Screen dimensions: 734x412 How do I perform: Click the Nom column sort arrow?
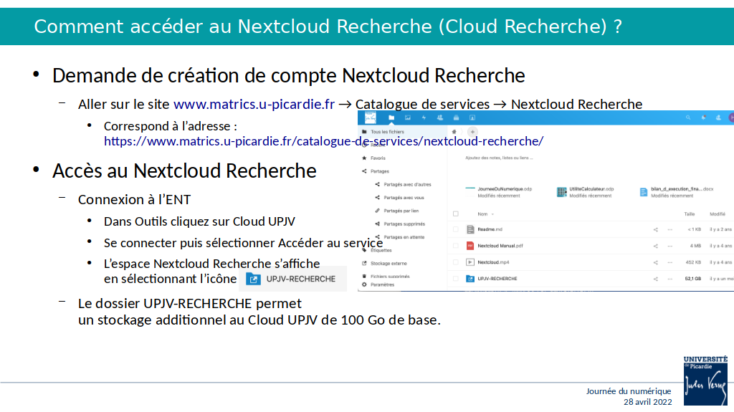[x=492, y=214]
